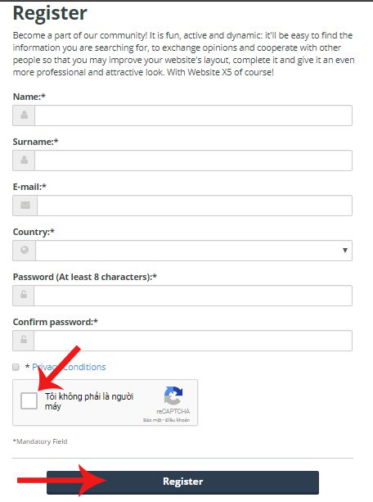Open the Country dropdown arrow

pyautogui.click(x=345, y=251)
